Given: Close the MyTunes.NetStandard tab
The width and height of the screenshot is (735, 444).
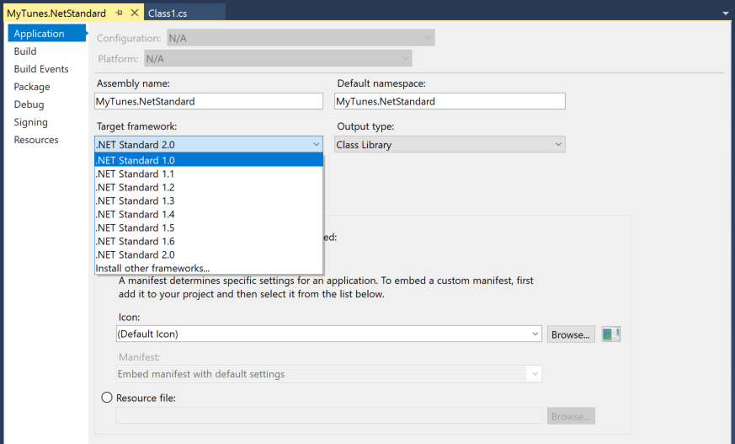Looking at the screenshot, I should 135,13.
